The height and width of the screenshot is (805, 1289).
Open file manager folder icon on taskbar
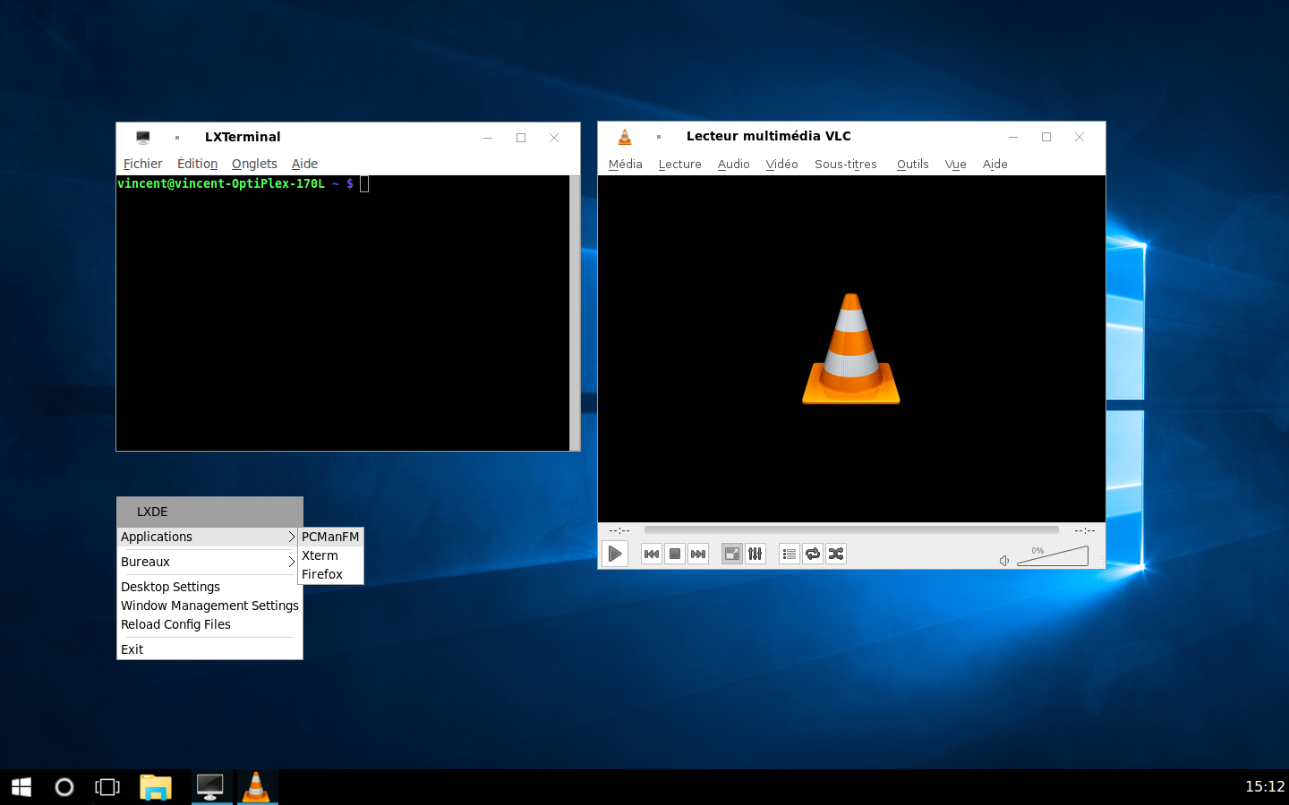[x=156, y=787]
